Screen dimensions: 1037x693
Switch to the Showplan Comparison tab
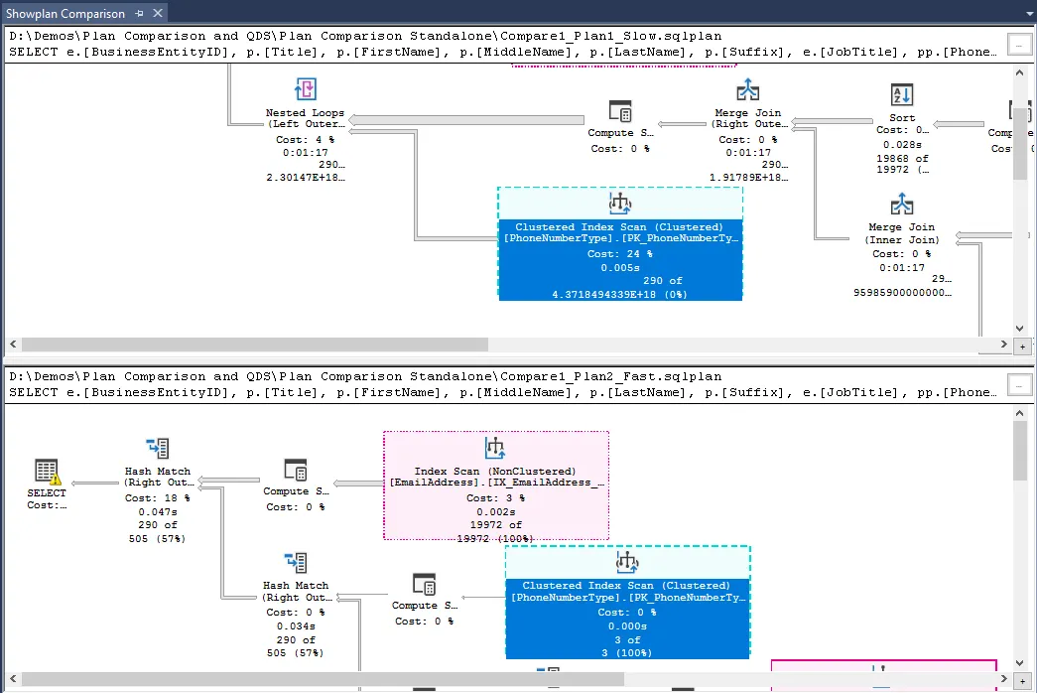click(65, 14)
